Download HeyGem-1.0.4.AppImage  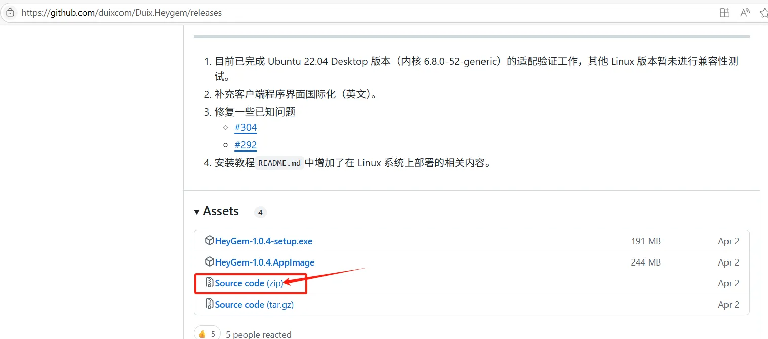pos(265,262)
